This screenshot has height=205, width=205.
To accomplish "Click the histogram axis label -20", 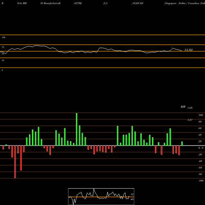I will point(200,155).
